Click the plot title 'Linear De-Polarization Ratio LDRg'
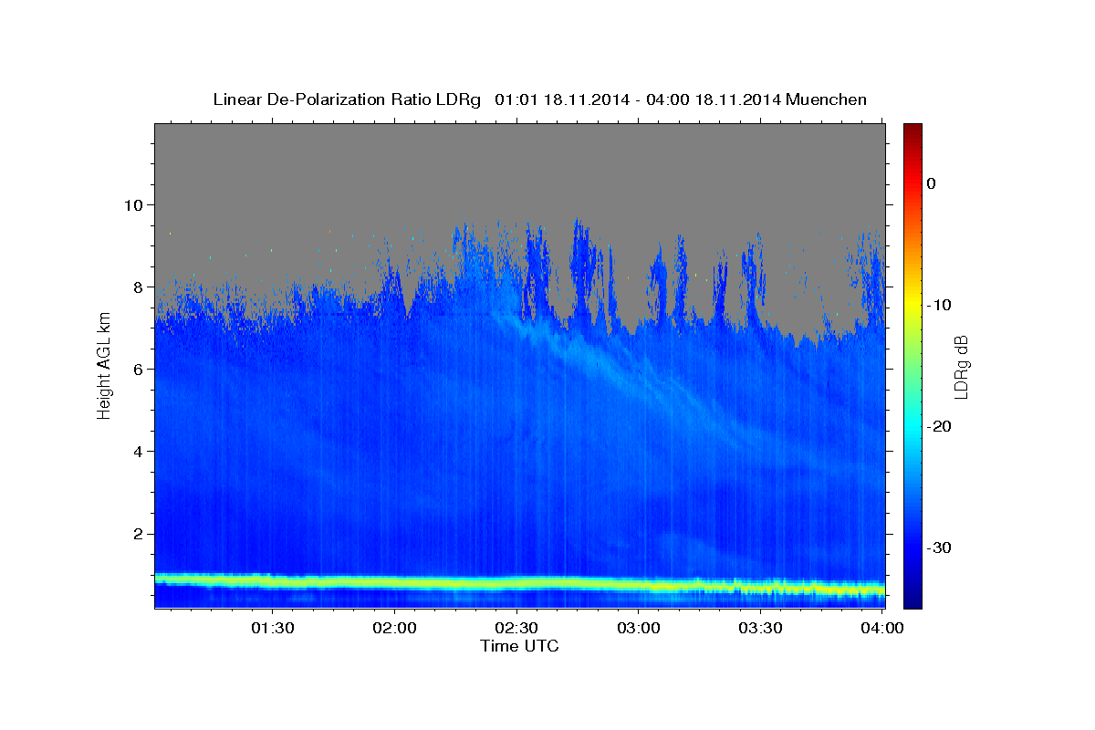1095x730 pixels. pos(346,99)
